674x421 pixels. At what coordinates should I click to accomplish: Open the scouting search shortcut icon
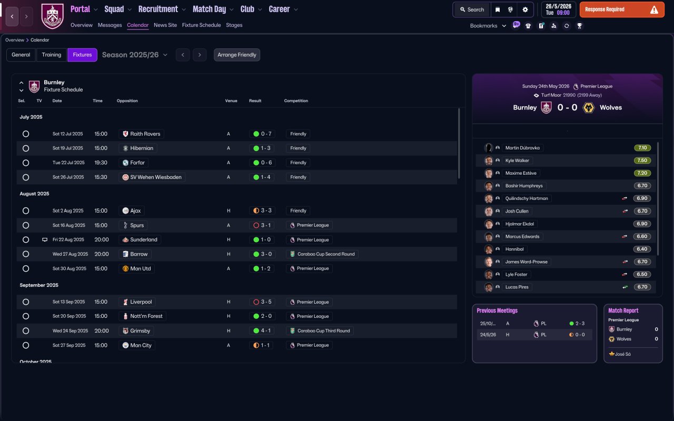[x=553, y=25]
